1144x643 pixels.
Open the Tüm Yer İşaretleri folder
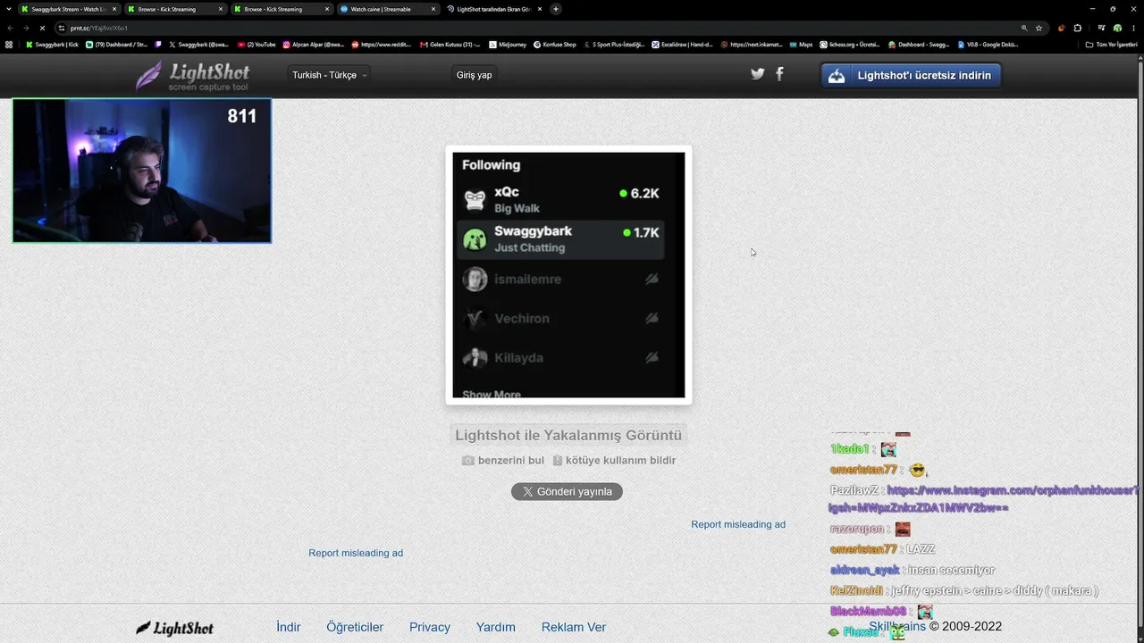pos(1113,45)
